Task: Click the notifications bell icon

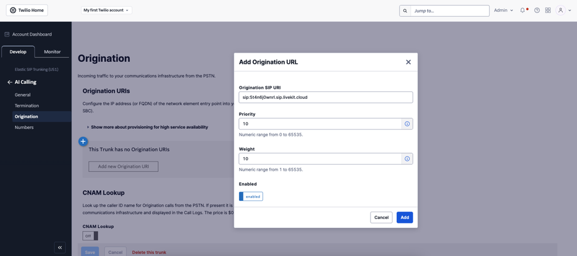Action: 522,11
